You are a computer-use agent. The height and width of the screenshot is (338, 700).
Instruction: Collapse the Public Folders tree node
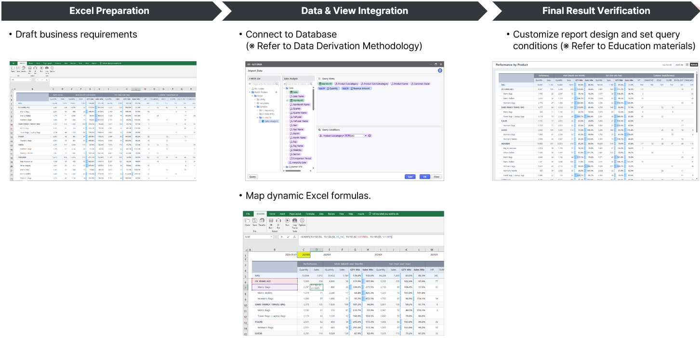[250, 92]
